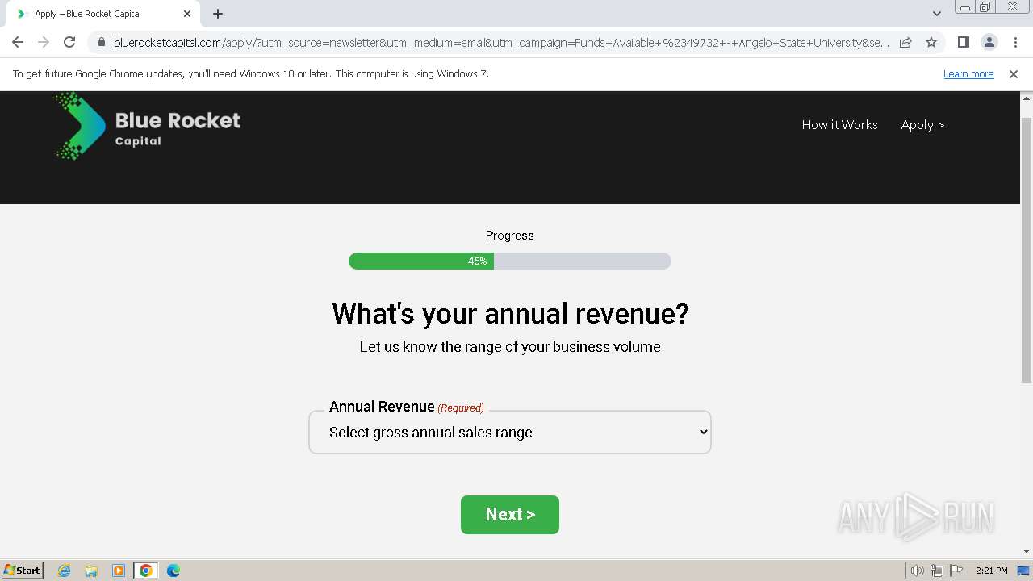Click the 45% progress bar
1033x581 pixels.
click(510, 261)
